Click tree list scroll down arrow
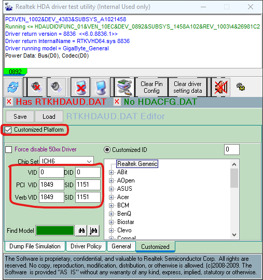 234,235
